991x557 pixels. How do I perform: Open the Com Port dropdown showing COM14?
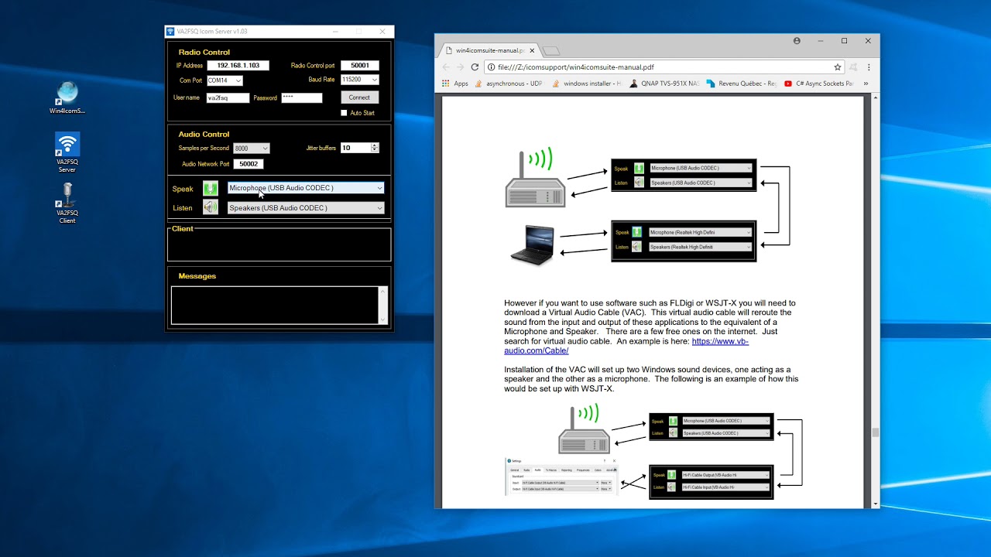coord(225,80)
